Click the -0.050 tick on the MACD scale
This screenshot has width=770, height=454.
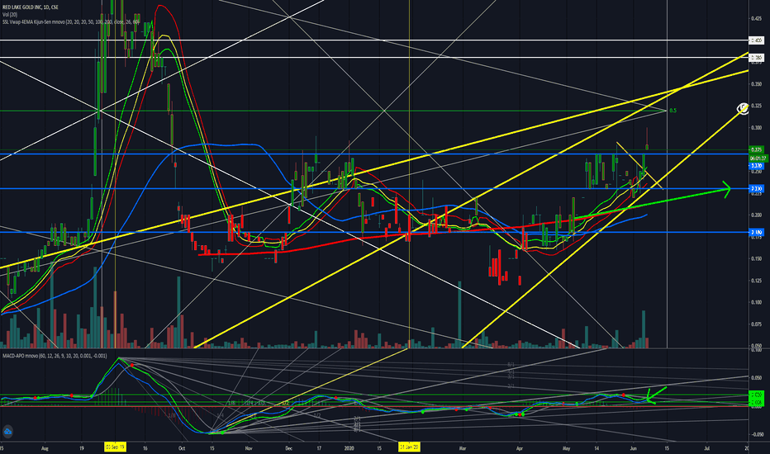pos(756,434)
